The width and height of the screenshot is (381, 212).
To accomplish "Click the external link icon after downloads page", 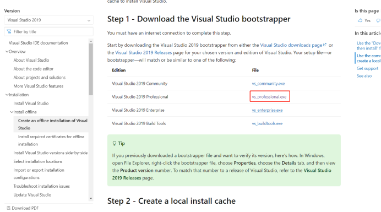I will point(325,45).
